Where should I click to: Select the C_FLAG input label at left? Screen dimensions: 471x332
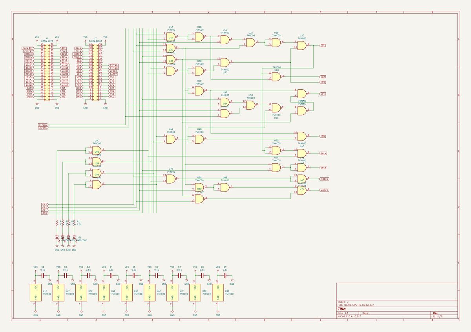(43, 125)
